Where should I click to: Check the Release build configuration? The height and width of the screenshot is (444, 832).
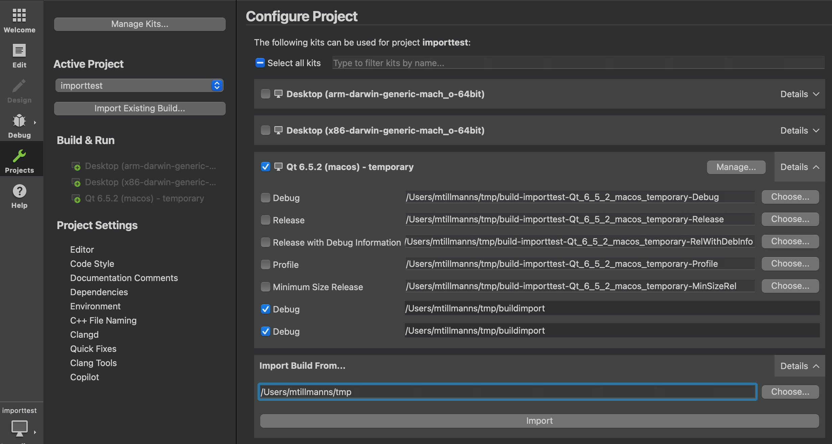(x=265, y=220)
